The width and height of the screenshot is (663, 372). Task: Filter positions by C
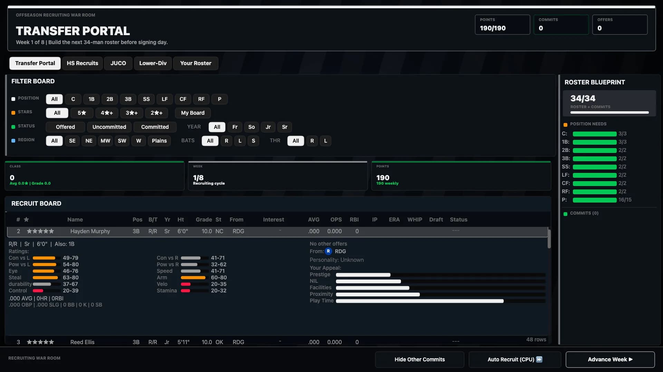[73, 99]
